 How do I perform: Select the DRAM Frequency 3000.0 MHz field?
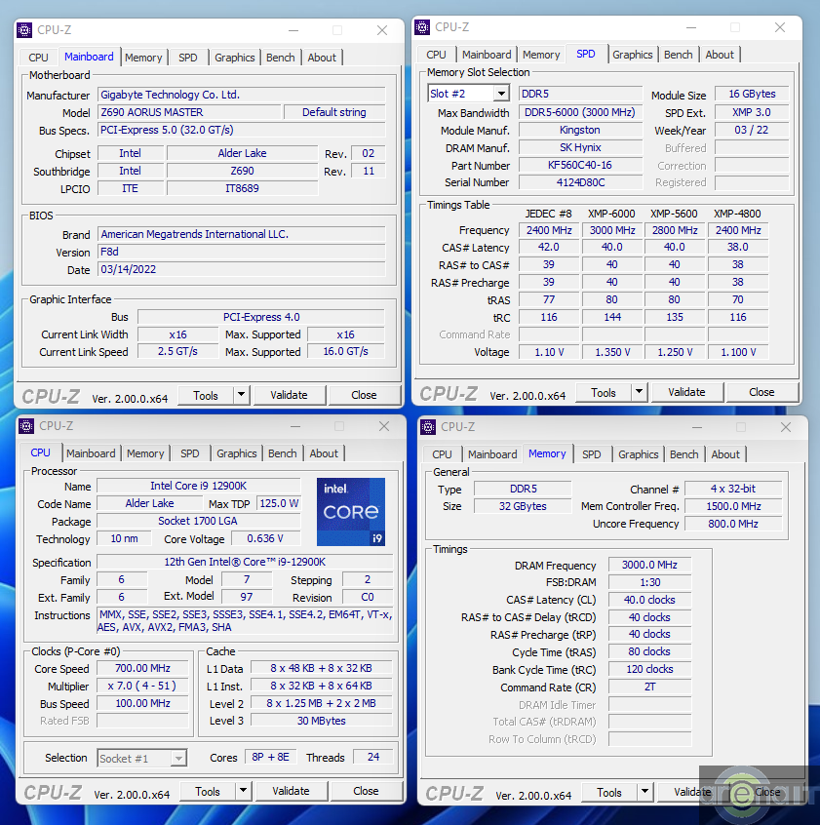coord(649,565)
